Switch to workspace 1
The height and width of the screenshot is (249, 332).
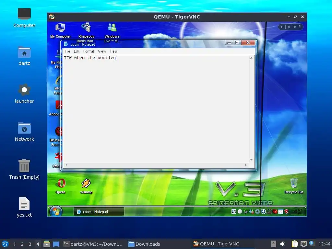14,244
